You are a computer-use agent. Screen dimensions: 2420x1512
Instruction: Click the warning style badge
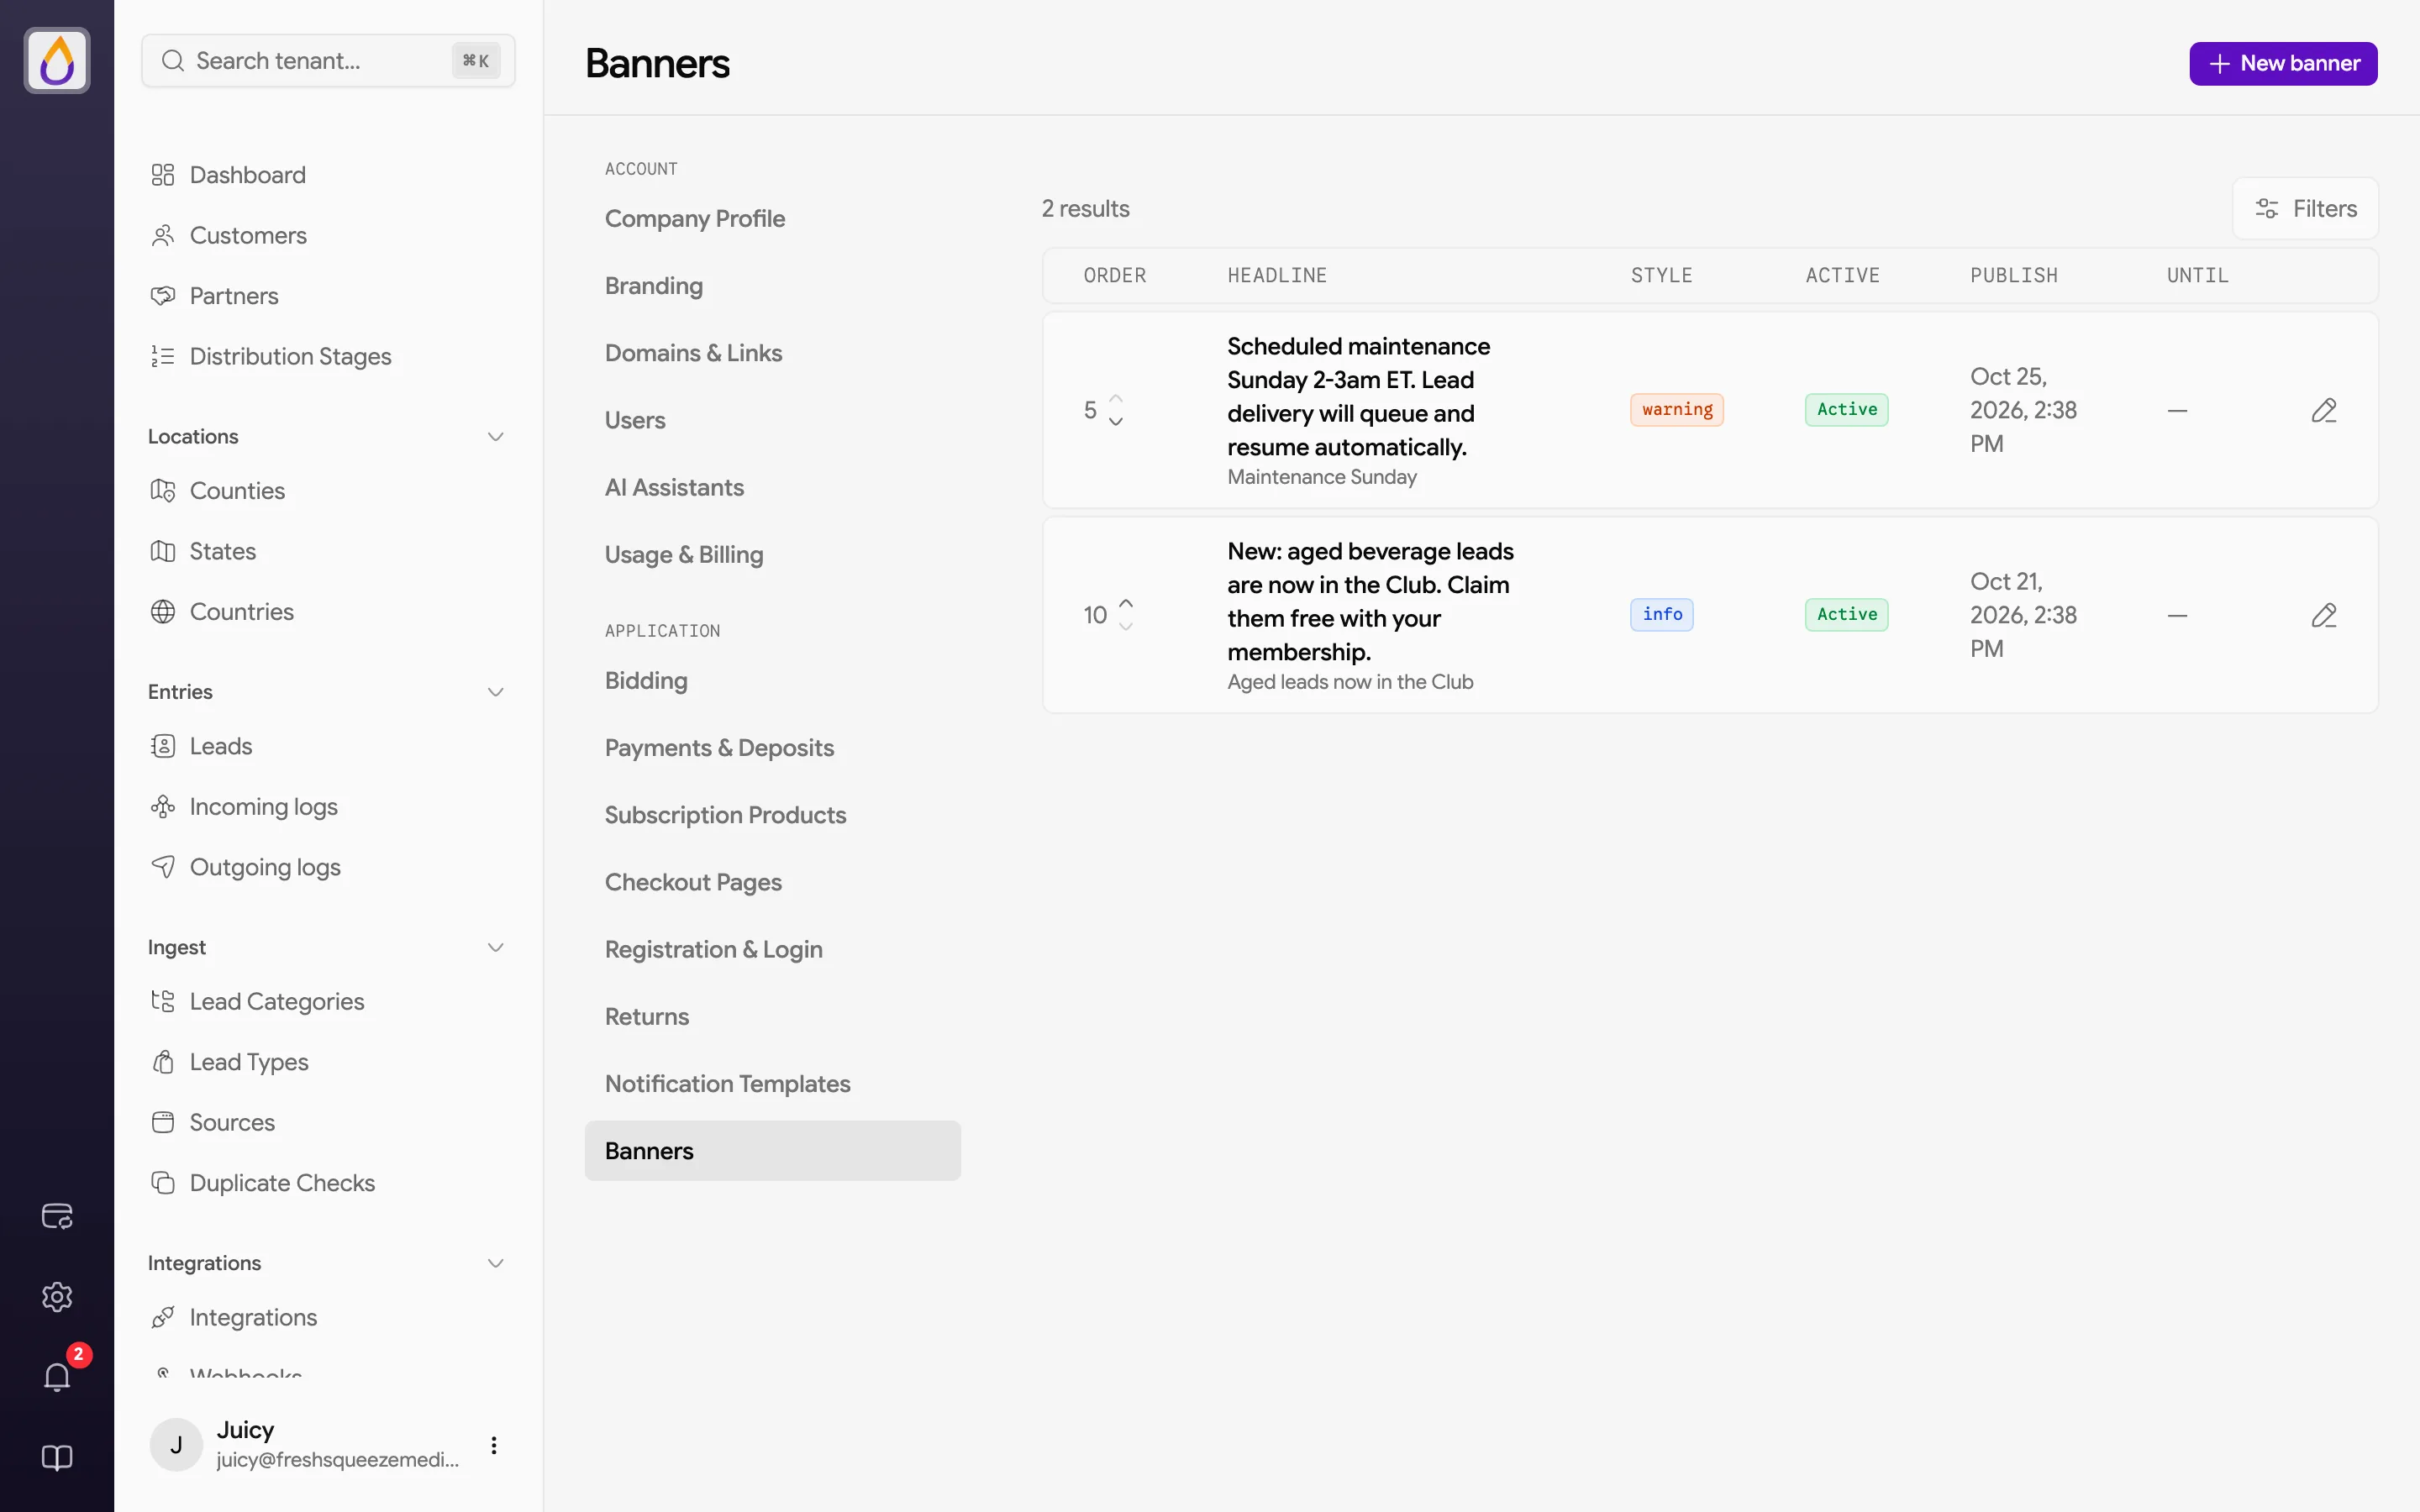1677,410
